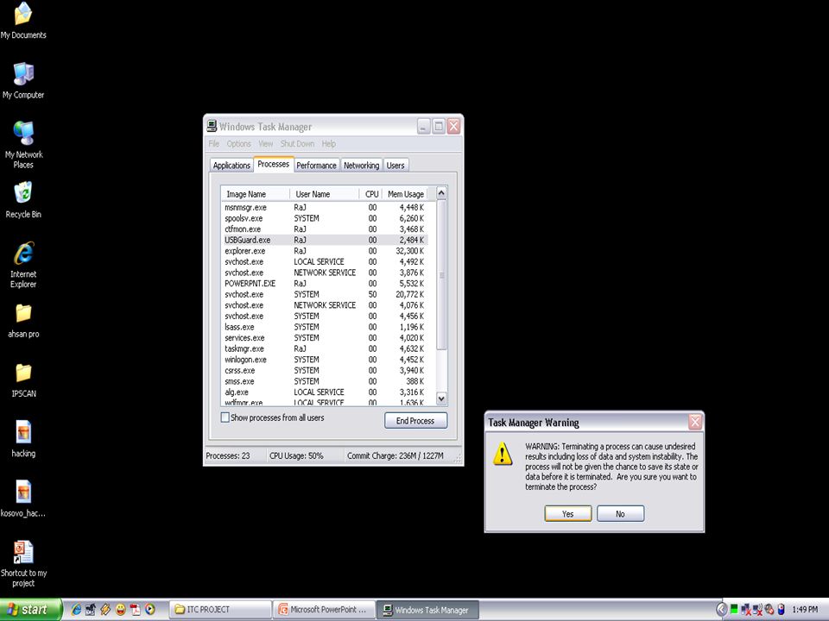Switch to Microsoft PowerPoint taskbar button
Image resolution: width=829 pixels, height=621 pixels.
[324, 610]
